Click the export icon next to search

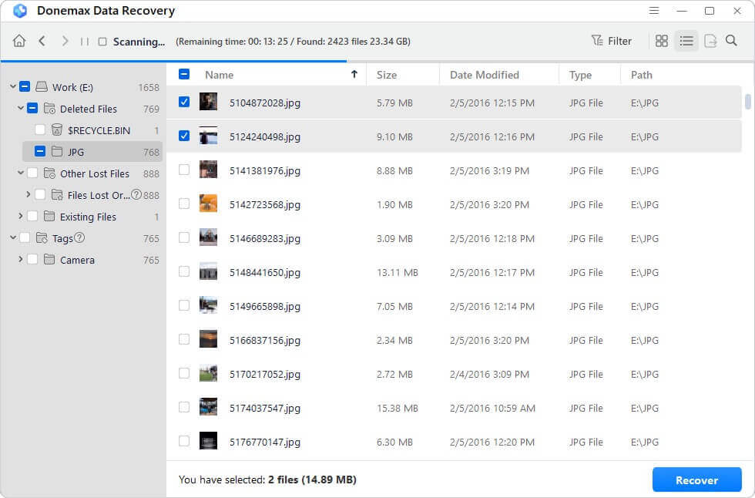click(710, 41)
